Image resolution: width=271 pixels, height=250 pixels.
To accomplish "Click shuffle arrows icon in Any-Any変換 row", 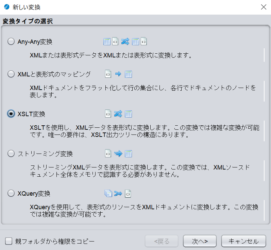I will click(125, 41).
